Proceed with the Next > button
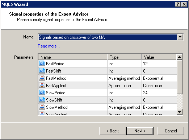The height and width of the screenshot is (140, 189). (140, 131)
